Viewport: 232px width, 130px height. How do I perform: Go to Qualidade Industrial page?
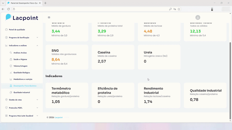pyautogui.click(x=21, y=92)
